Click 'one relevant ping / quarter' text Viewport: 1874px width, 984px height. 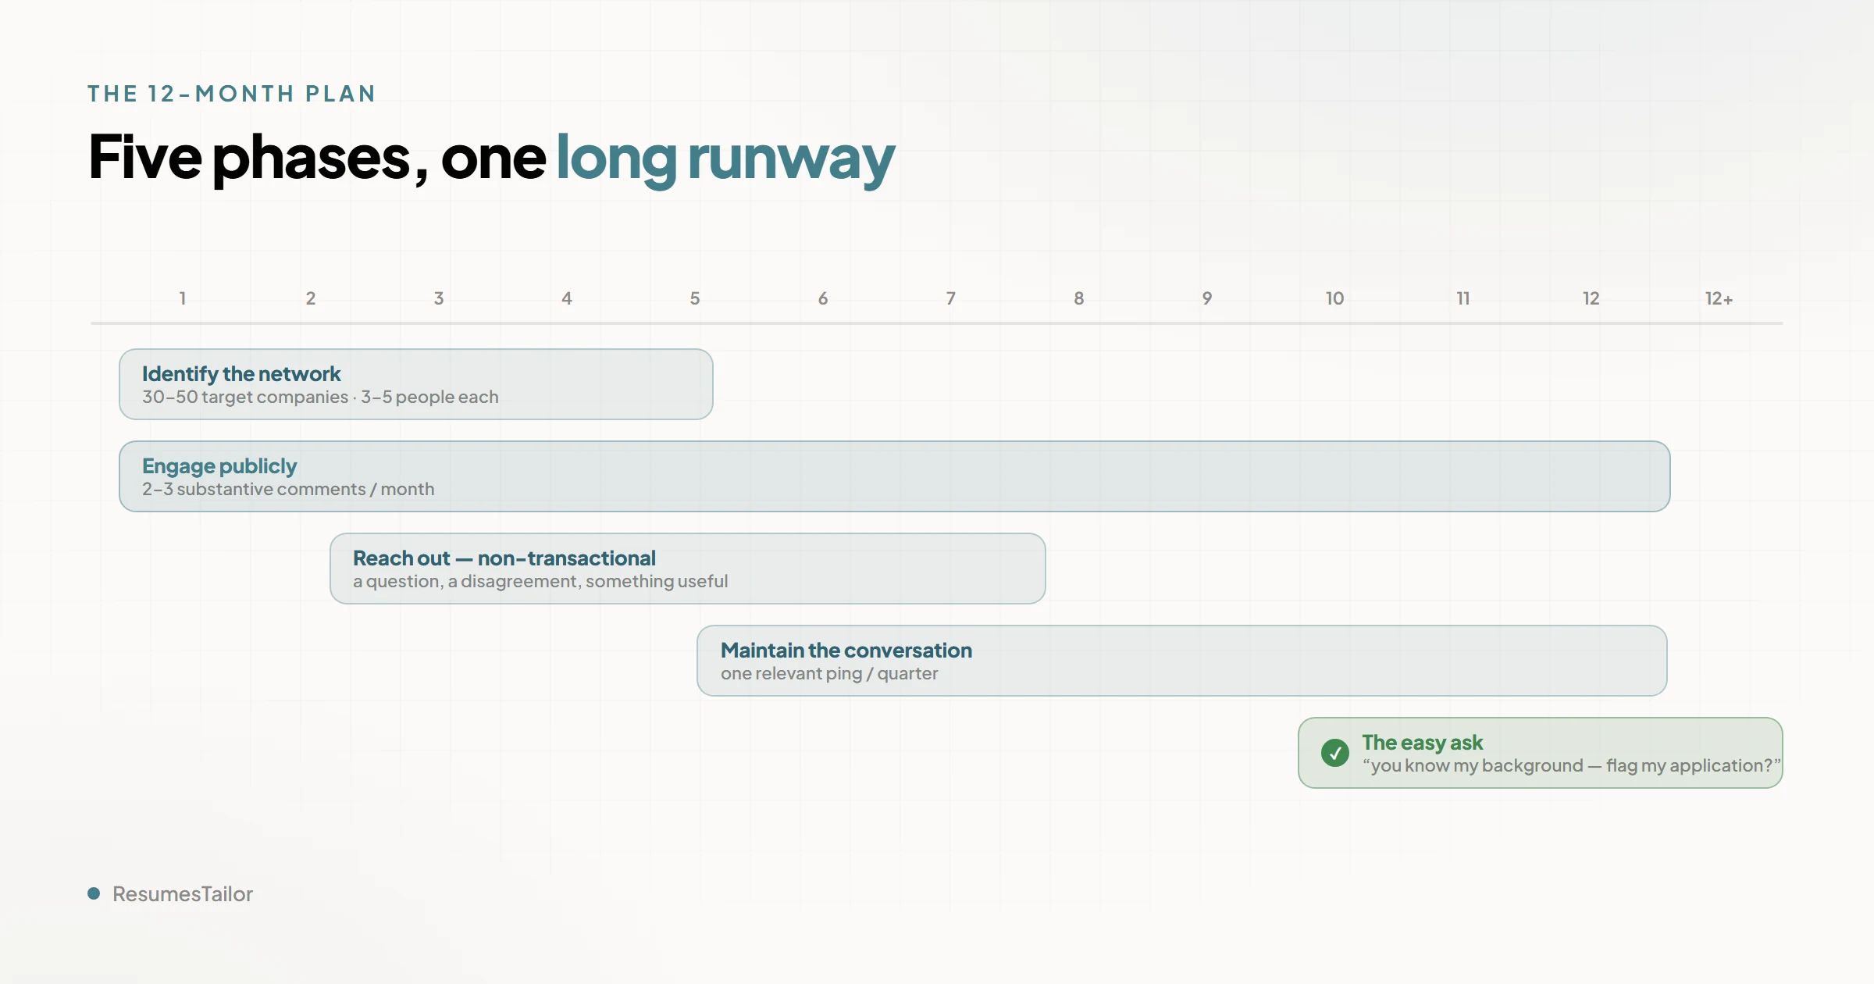(829, 673)
